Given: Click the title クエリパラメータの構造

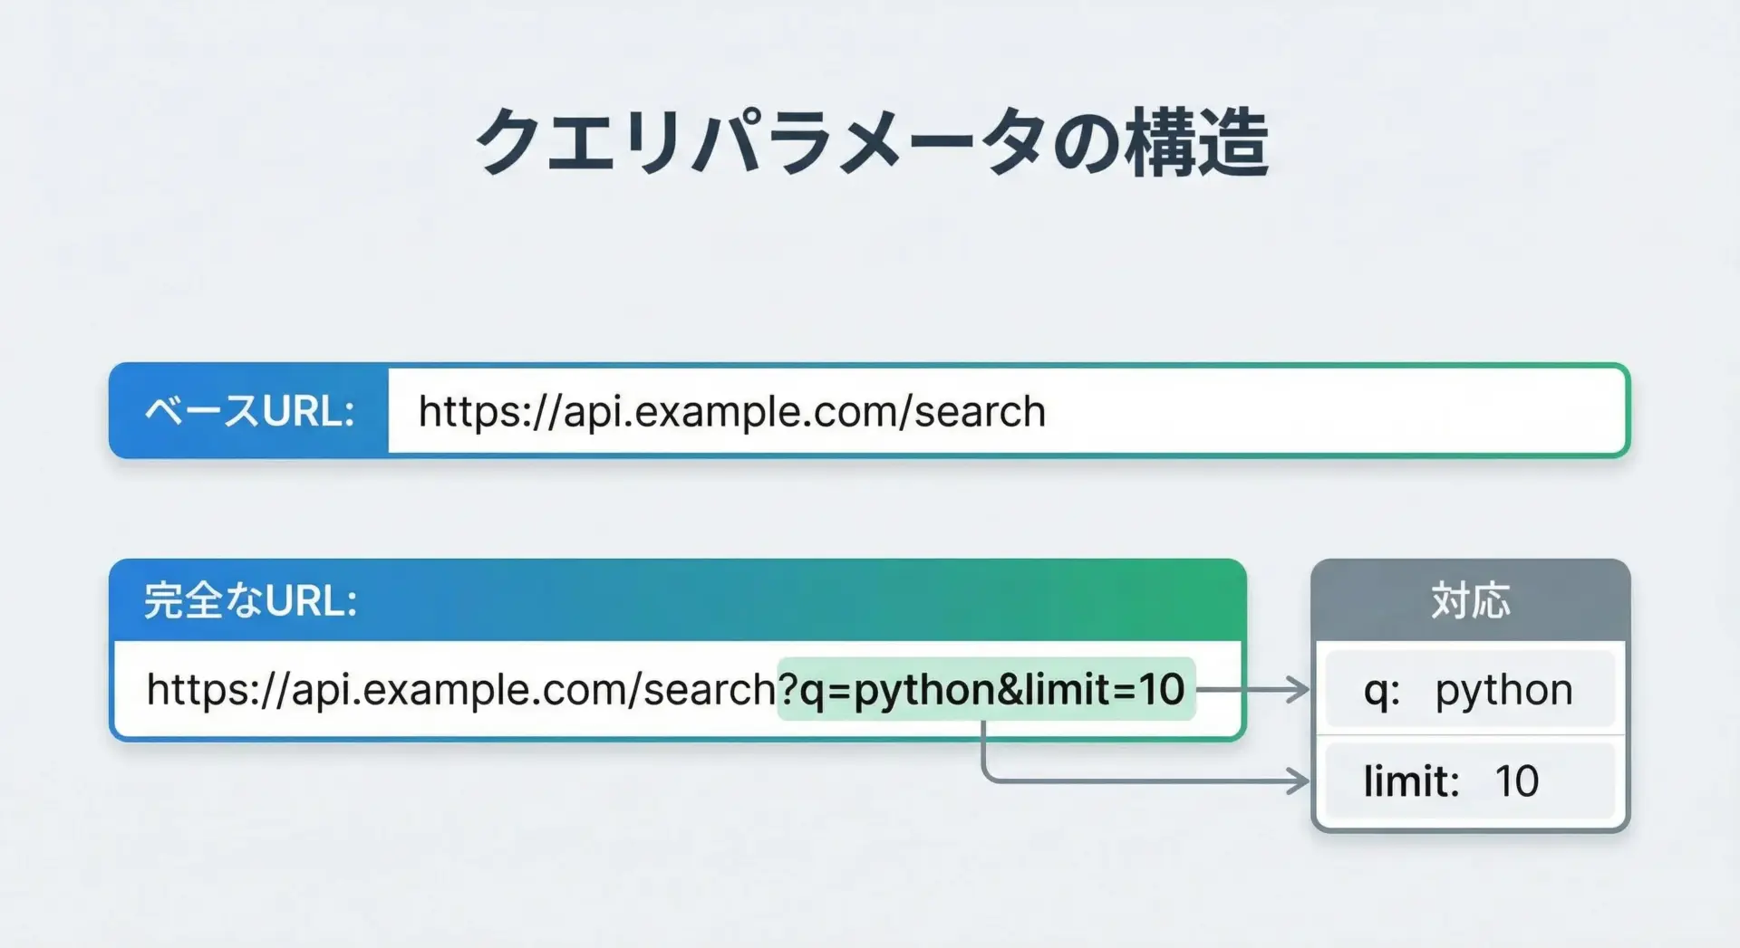Looking at the screenshot, I should point(870,143).
